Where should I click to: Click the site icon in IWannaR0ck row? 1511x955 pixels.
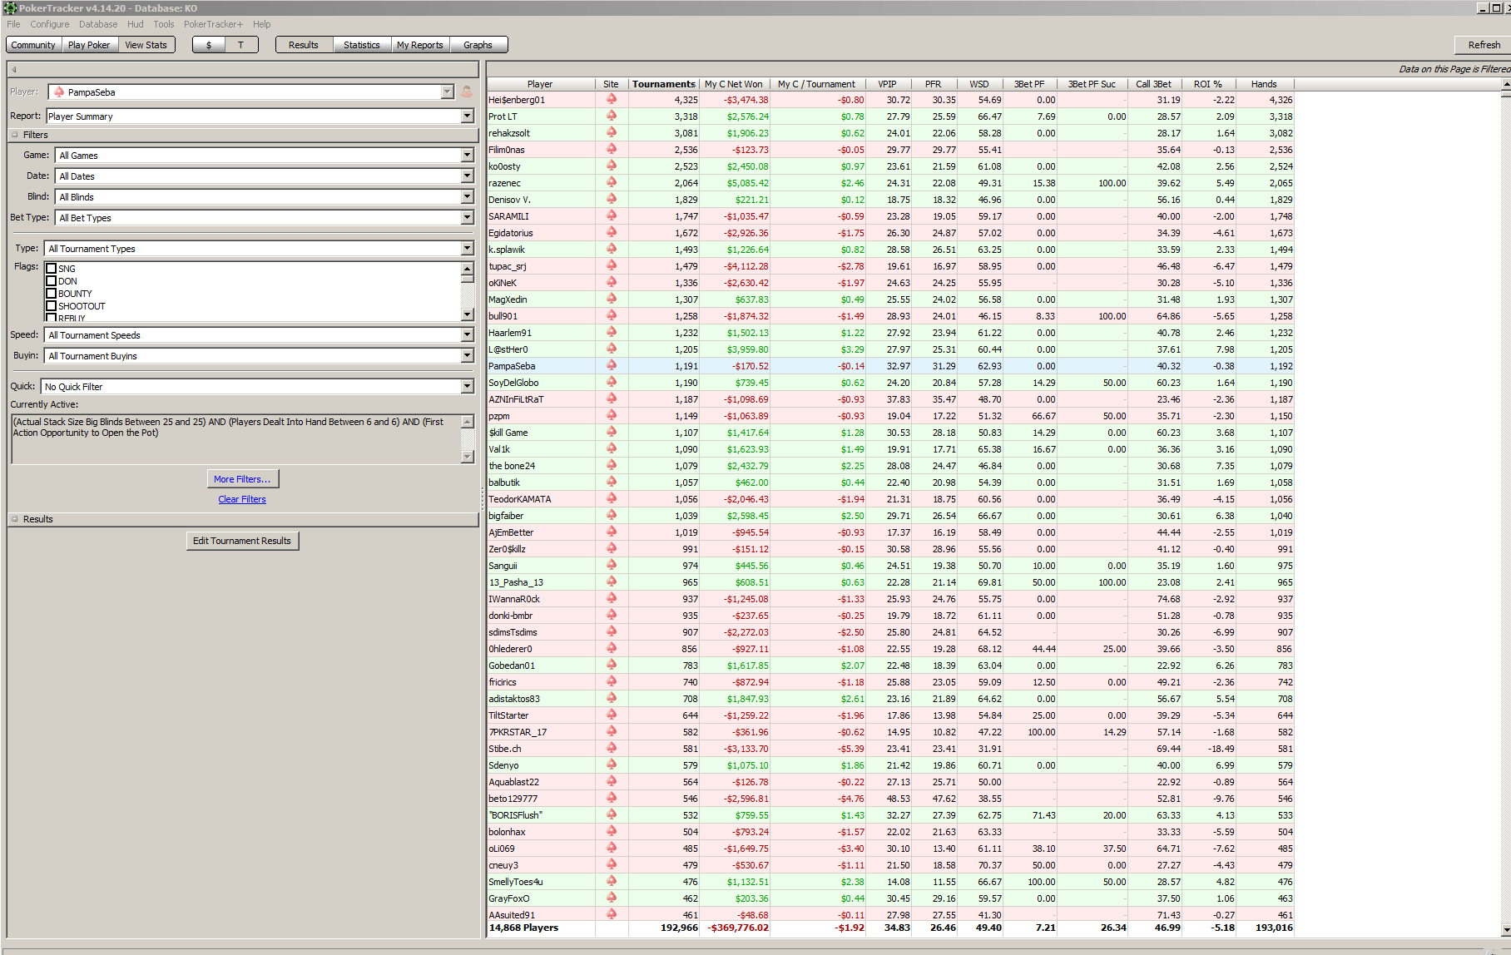click(x=612, y=599)
